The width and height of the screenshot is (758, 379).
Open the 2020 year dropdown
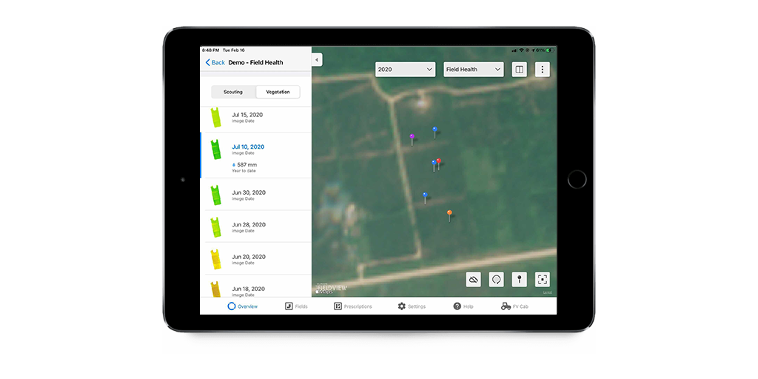pos(405,70)
